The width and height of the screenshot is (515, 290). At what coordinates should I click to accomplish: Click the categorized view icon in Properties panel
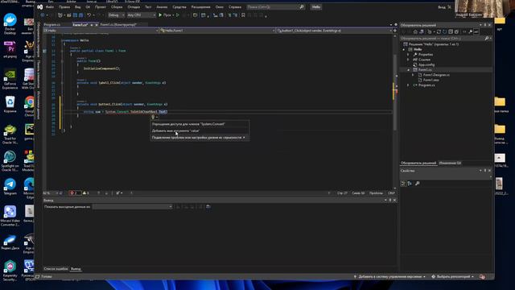click(x=403, y=184)
